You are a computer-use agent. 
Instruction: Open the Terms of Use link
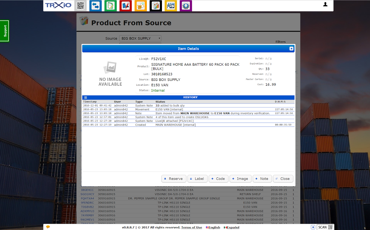tap(191, 227)
